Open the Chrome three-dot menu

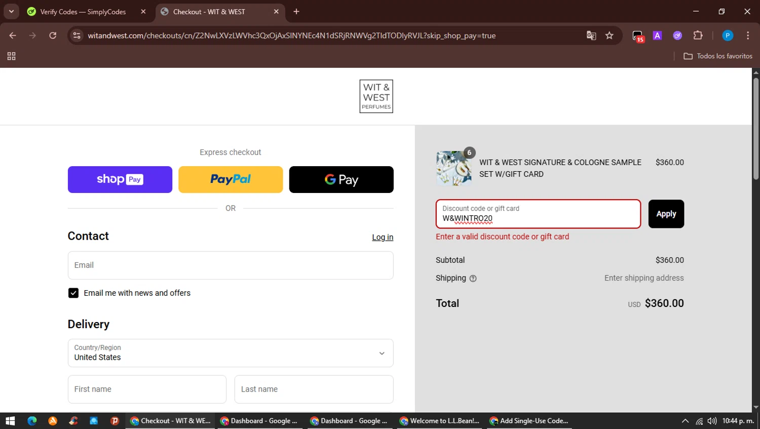748,35
